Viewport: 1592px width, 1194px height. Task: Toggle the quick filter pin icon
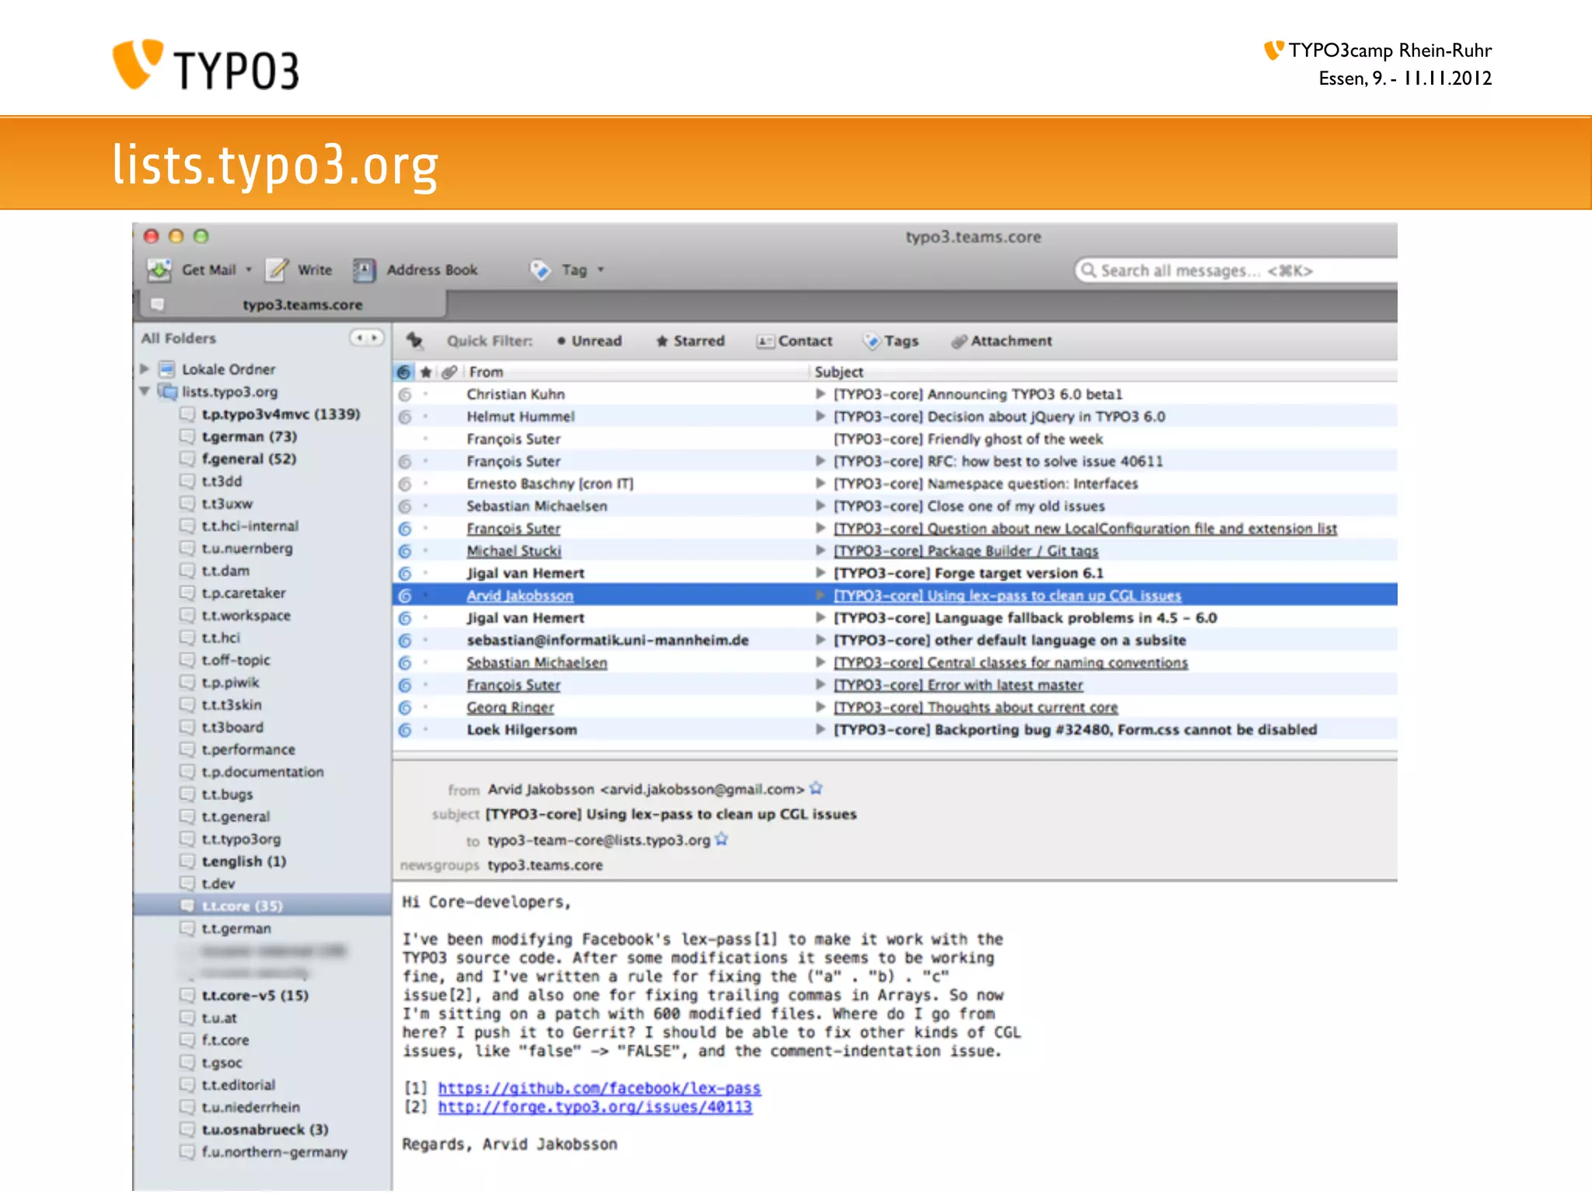point(415,340)
